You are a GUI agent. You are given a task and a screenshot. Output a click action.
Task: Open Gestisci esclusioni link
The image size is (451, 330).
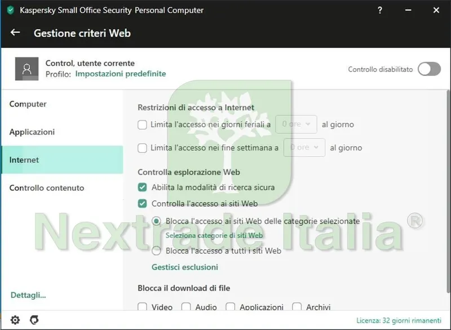(185, 267)
